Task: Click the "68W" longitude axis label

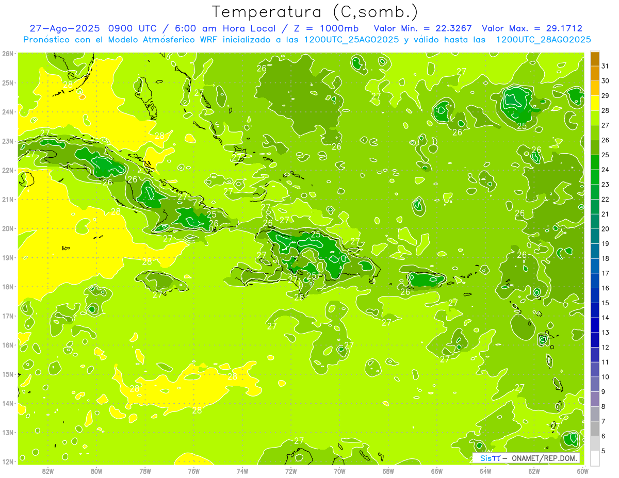Action: tap(388, 470)
